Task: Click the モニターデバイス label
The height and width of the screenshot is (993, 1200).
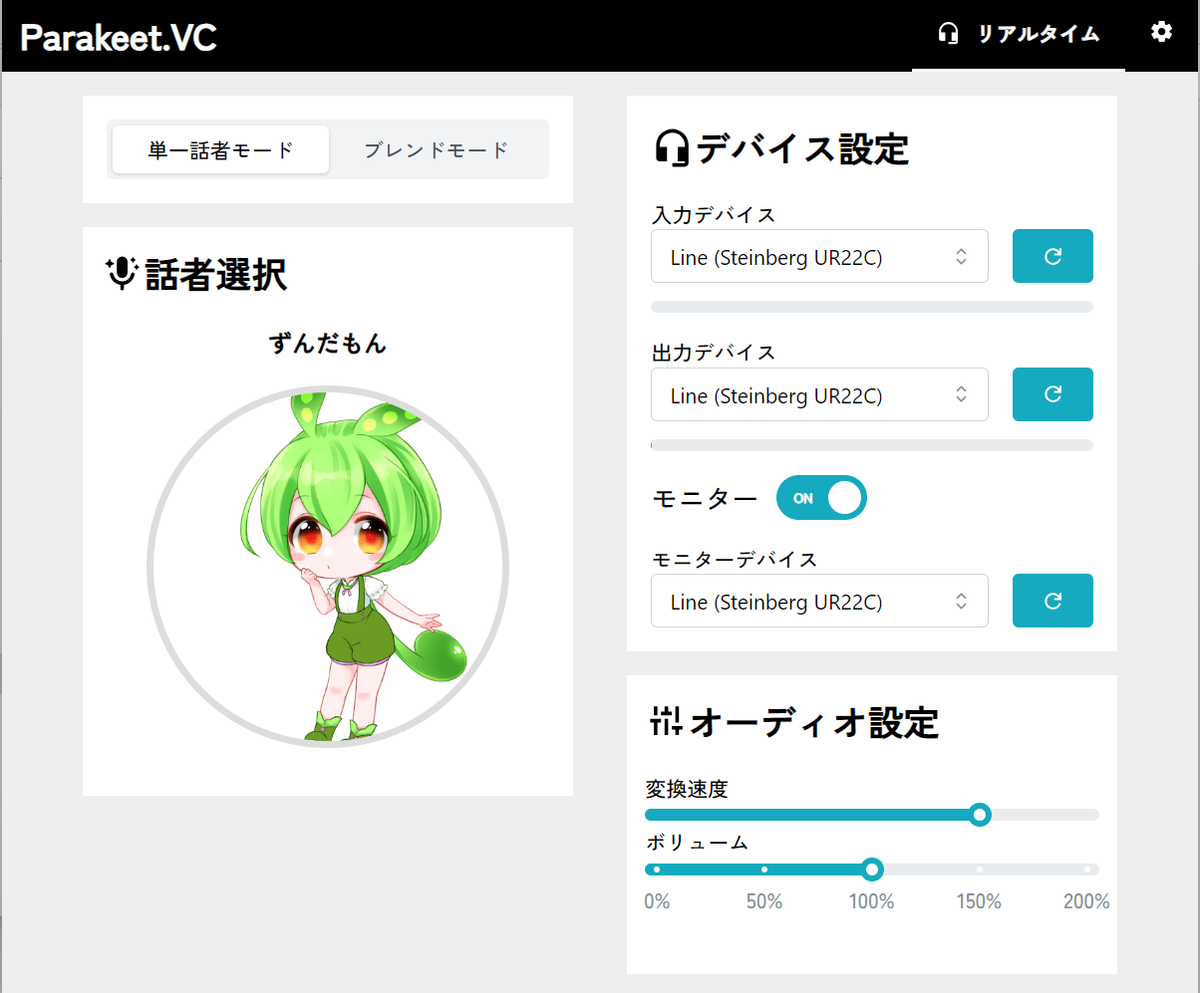Action: pos(735,559)
